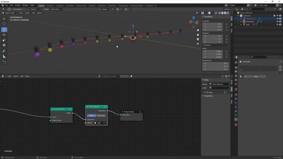Click the New material button
This screenshot has height=159, width=283.
(256, 76)
